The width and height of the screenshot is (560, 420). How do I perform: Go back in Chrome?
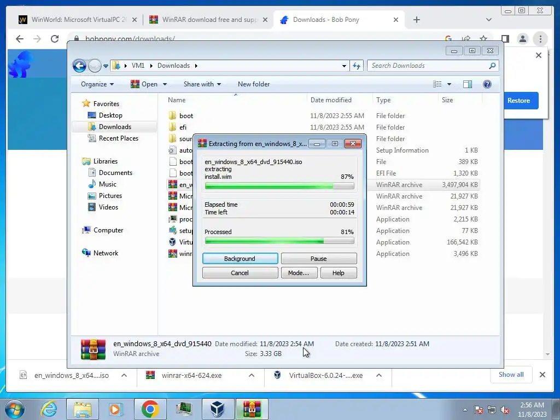click(20, 39)
